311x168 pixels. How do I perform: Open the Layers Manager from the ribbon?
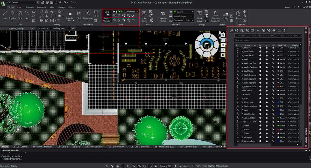(107, 16)
